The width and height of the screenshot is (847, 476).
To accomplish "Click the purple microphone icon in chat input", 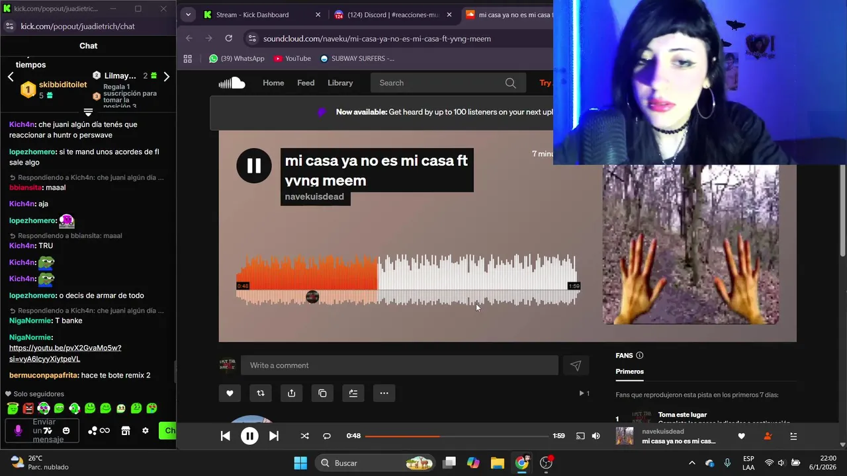I will [x=18, y=430].
